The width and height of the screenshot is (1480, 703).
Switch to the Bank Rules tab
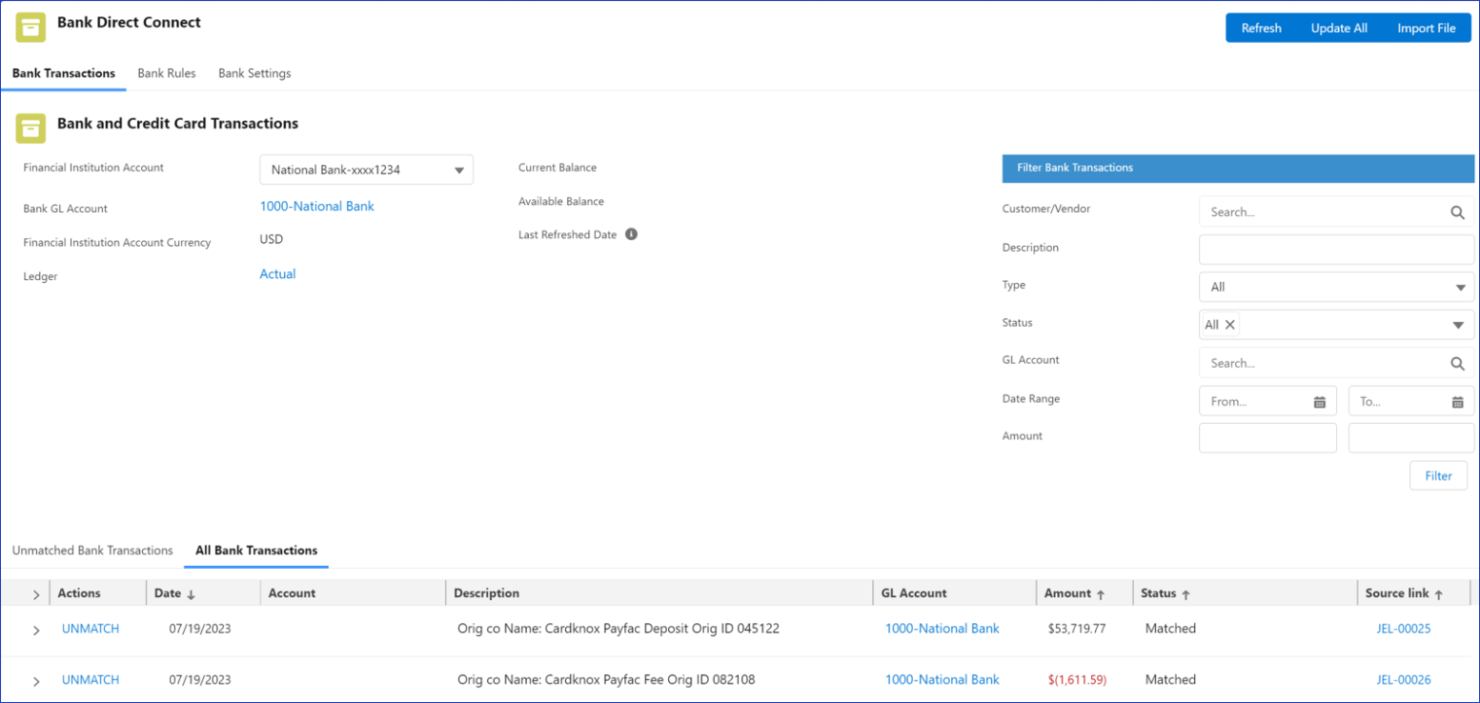tap(167, 73)
